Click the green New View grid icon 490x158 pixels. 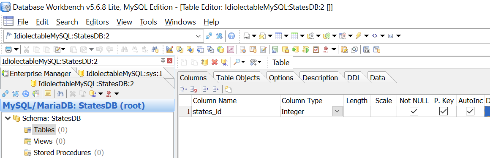pos(294,36)
